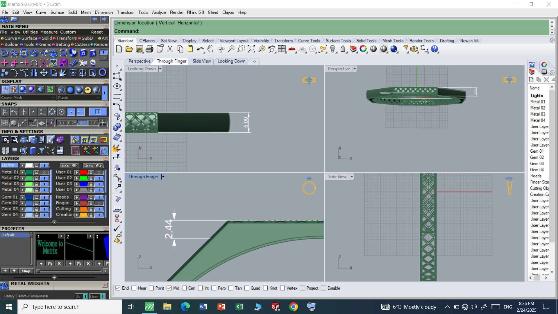Expand the Coarse Mesh dropdown

pos(53,98)
